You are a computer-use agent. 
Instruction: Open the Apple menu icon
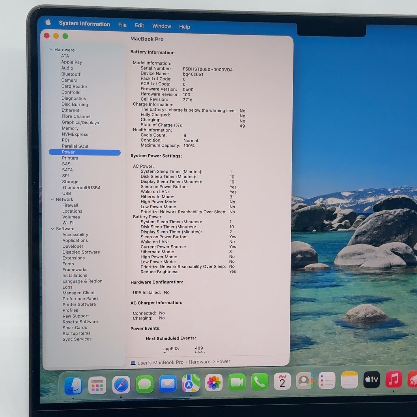[48, 22]
